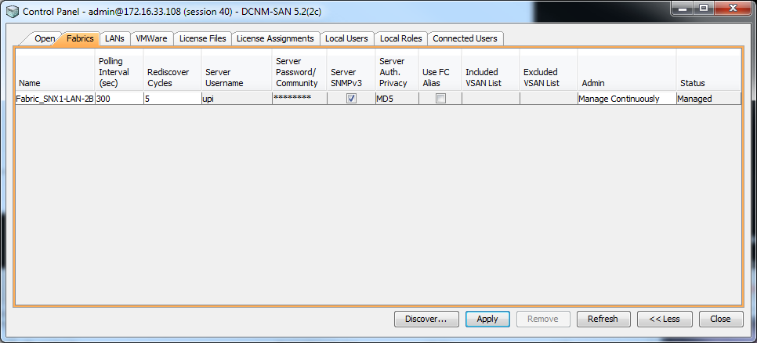This screenshot has width=757, height=343.
Task: Edit the Rediscover Cycles value 5
Action: [x=172, y=99]
